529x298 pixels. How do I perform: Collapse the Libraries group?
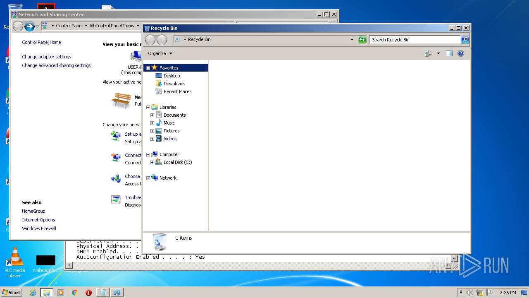pyautogui.click(x=148, y=107)
